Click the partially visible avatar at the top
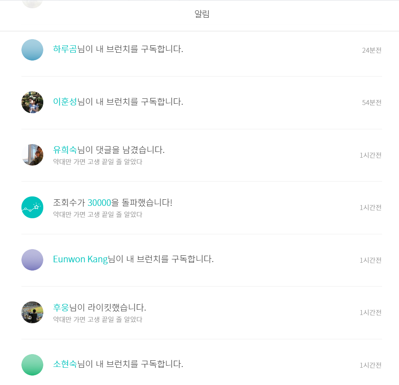This screenshot has height=385, width=399. (32, 3)
